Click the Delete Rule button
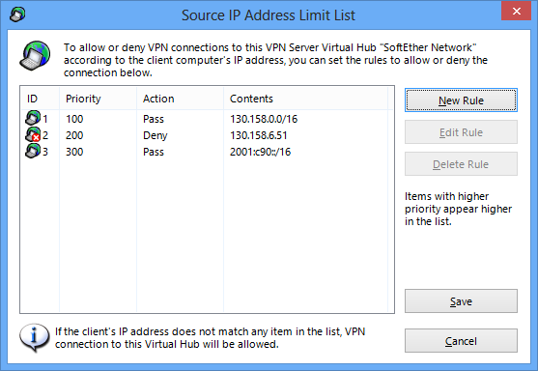The image size is (538, 371). [461, 163]
